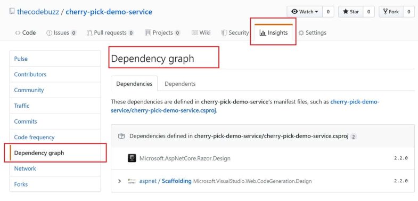Click the watchers count 0
This screenshot has height=201, width=418.
(328, 12)
